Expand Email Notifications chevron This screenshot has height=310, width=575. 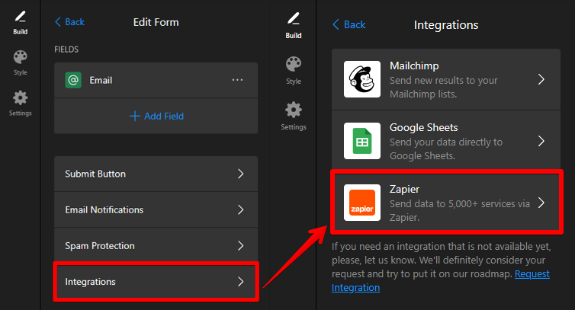(240, 209)
